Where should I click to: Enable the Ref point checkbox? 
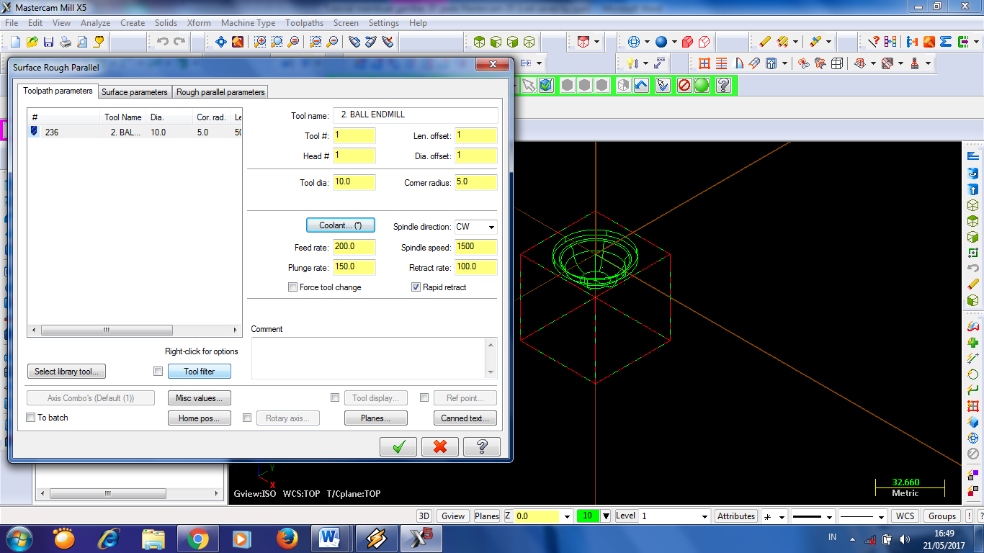coord(424,397)
